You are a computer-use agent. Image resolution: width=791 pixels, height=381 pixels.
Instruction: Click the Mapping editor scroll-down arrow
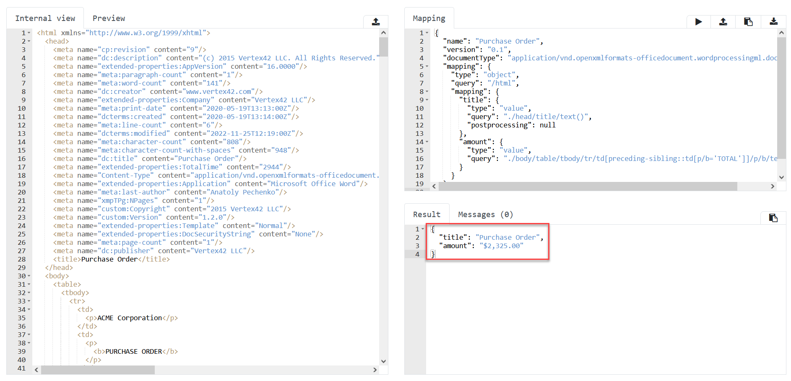(781, 177)
